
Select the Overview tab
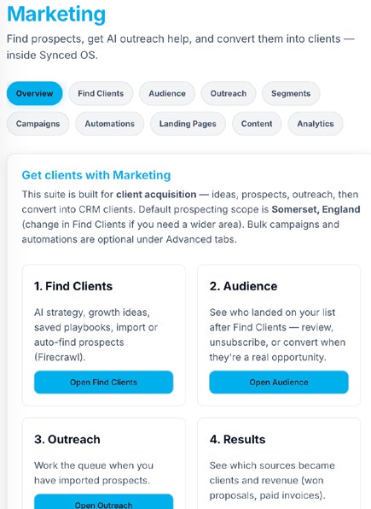pyautogui.click(x=34, y=93)
